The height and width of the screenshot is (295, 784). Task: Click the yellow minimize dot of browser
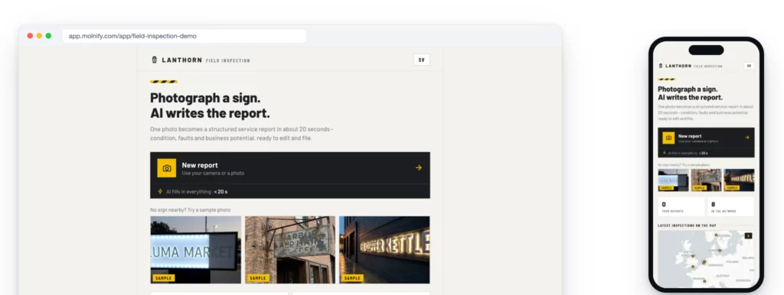(x=39, y=36)
